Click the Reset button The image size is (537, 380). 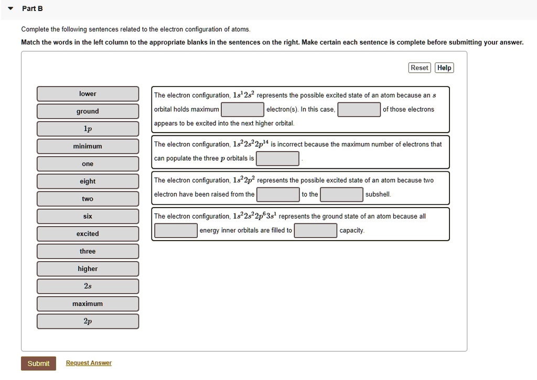click(419, 68)
